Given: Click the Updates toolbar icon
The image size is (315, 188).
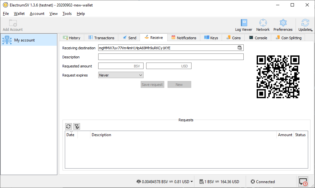Looking at the screenshot, I should [x=305, y=25].
